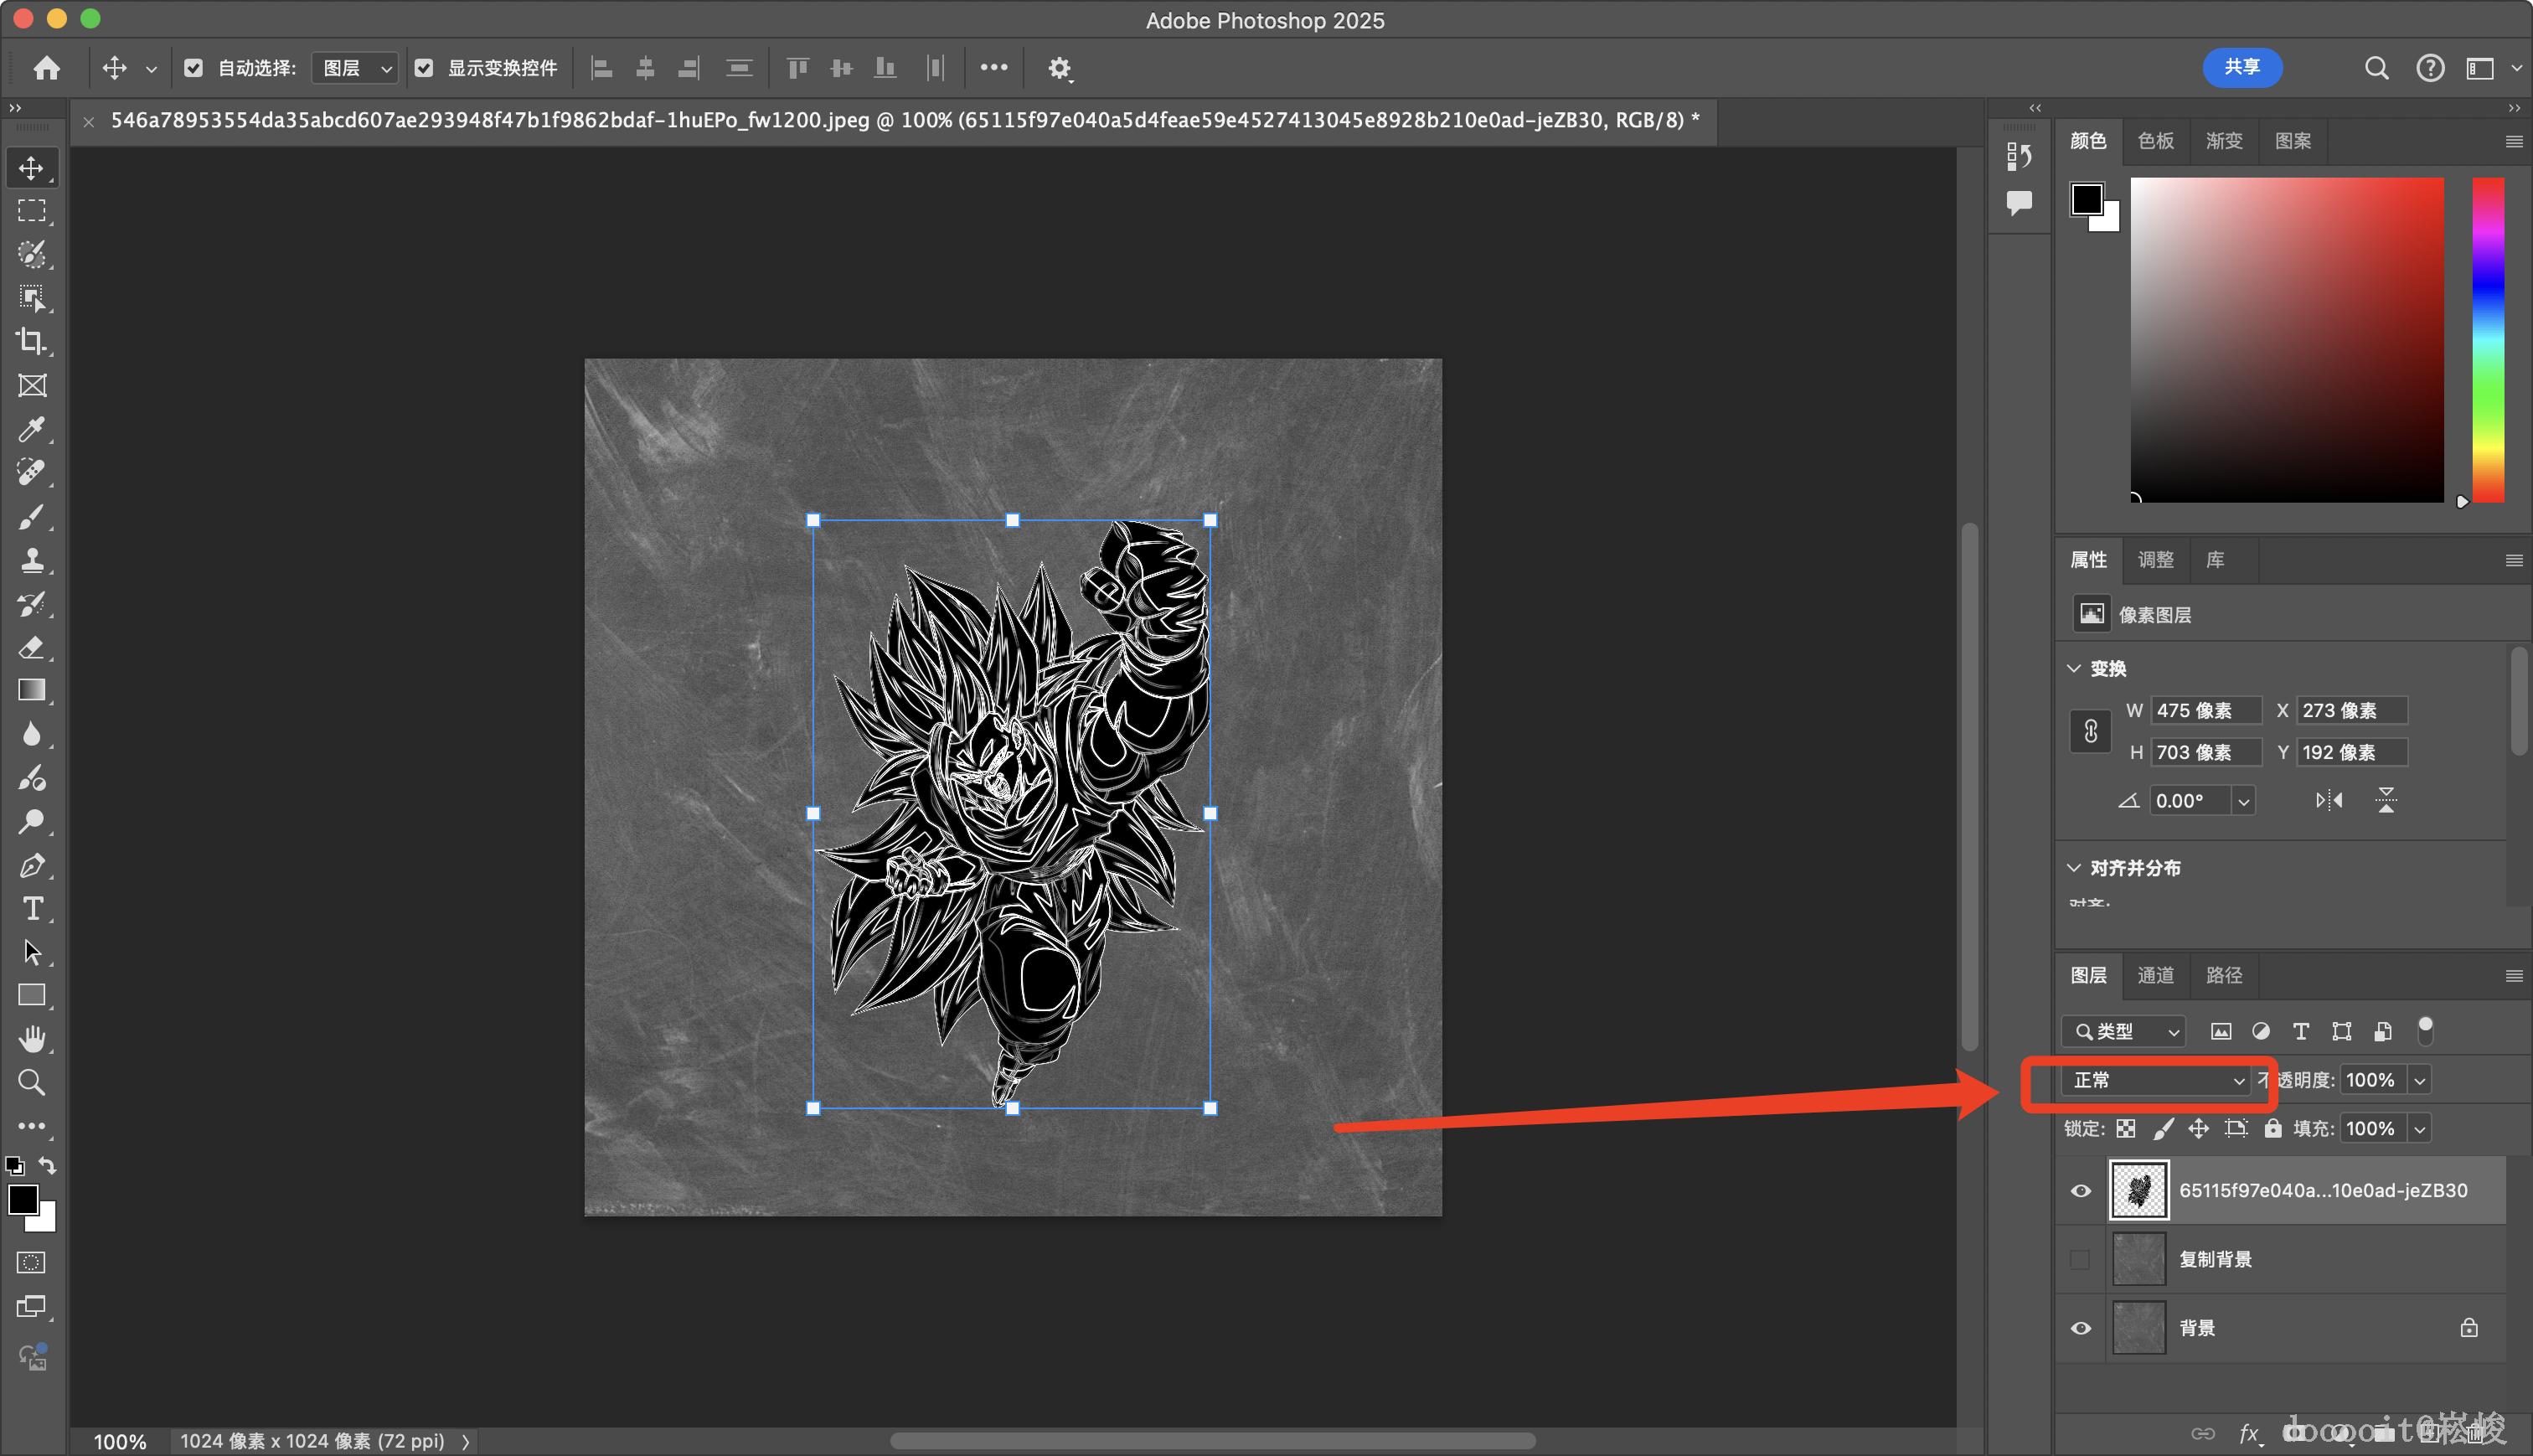This screenshot has height=1456, width=2533.
Task: Uncheck 显示变换控件 checkbox
Action: pos(424,68)
